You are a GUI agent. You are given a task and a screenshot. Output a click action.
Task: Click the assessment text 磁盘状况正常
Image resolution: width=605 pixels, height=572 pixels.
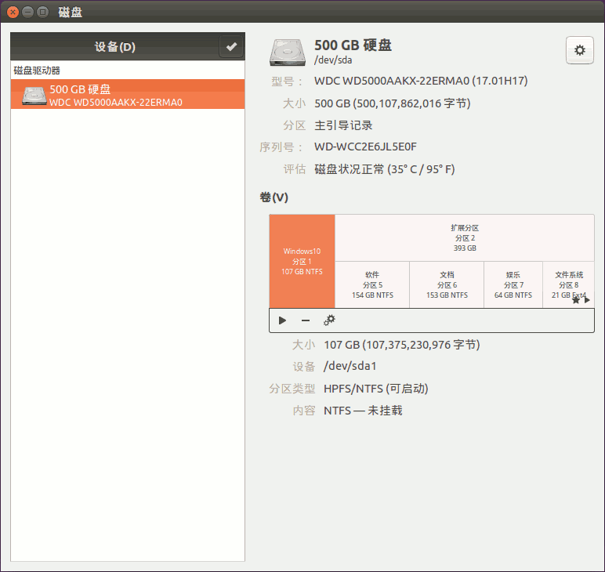click(x=350, y=169)
